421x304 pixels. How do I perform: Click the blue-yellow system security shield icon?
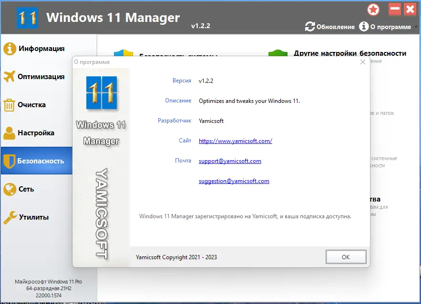(123, 53)
